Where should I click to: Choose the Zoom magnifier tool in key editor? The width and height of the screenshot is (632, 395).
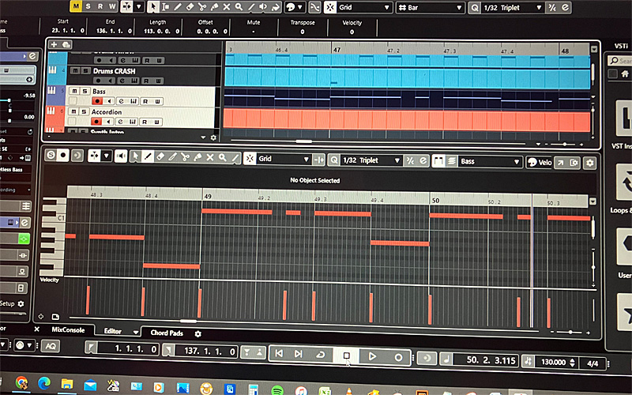click(222, 158)
